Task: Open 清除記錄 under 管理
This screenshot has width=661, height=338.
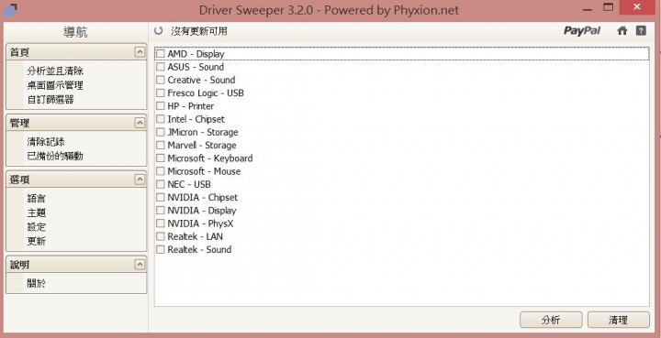Action: pyautogui.click(x=46, y=142)
